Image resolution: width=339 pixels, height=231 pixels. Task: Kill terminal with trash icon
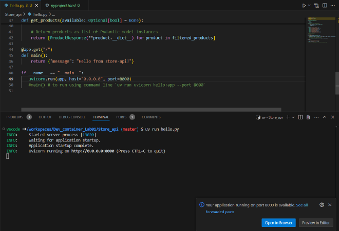[308, 117]
